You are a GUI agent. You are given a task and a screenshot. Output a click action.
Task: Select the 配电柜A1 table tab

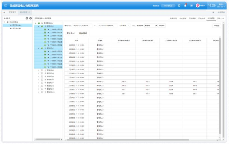pyautogui.click(x=71, y=33)
